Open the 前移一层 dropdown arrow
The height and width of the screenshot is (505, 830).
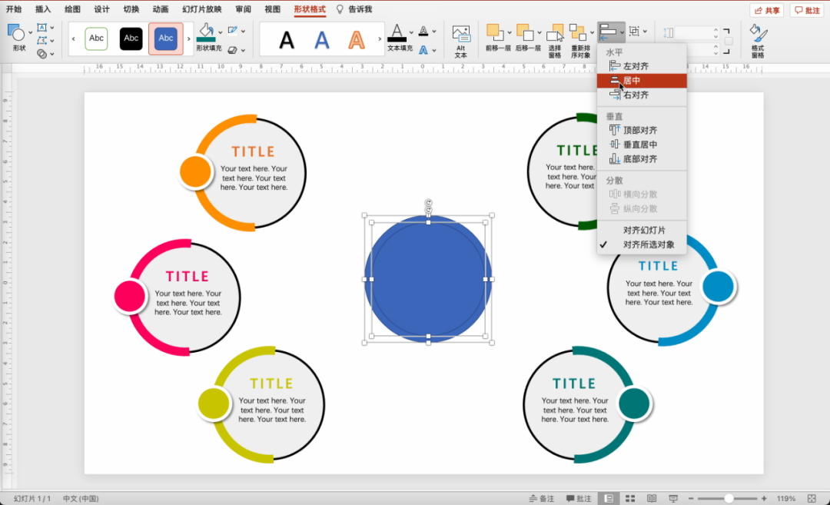click(510, 32)
